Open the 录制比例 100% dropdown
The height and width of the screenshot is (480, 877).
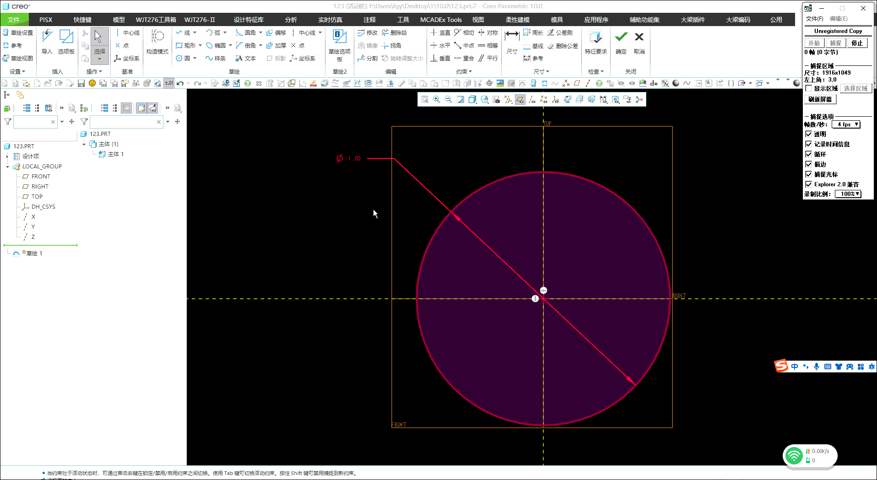point(848,194)
